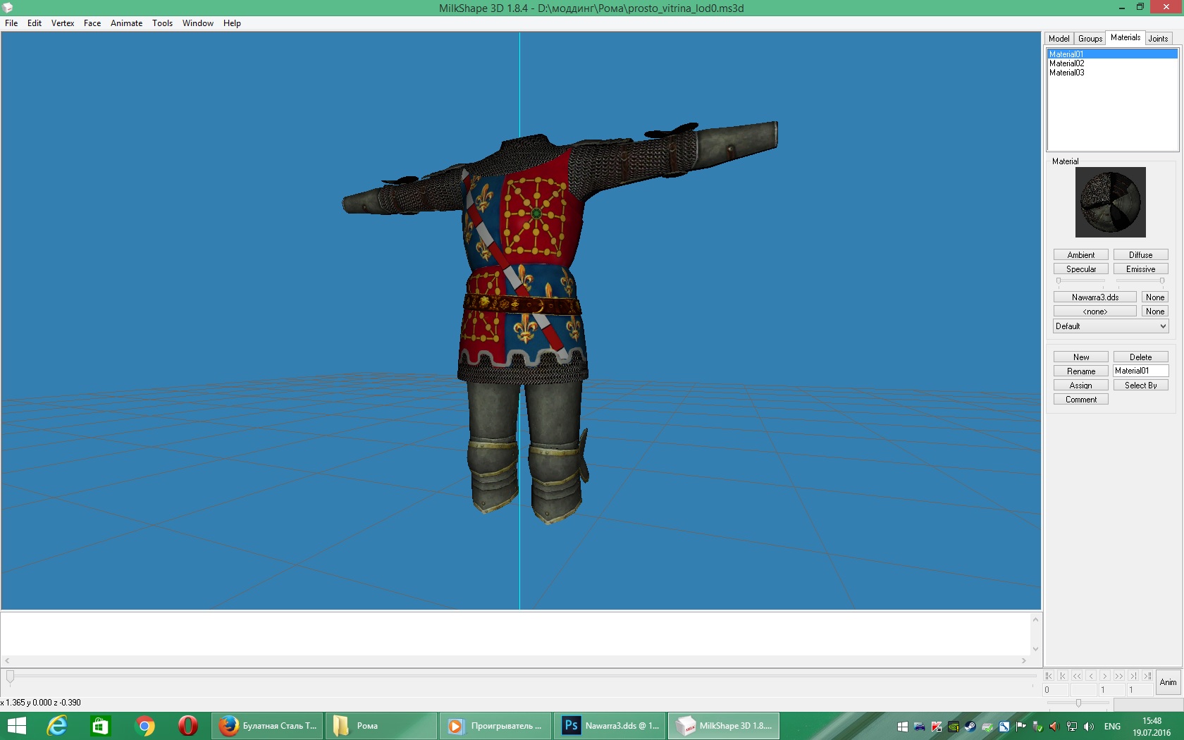Click the current frame field showing 0
The height and width of the screenshot is (740, 1184).
pyautogui.click(x=1055, y=691)
